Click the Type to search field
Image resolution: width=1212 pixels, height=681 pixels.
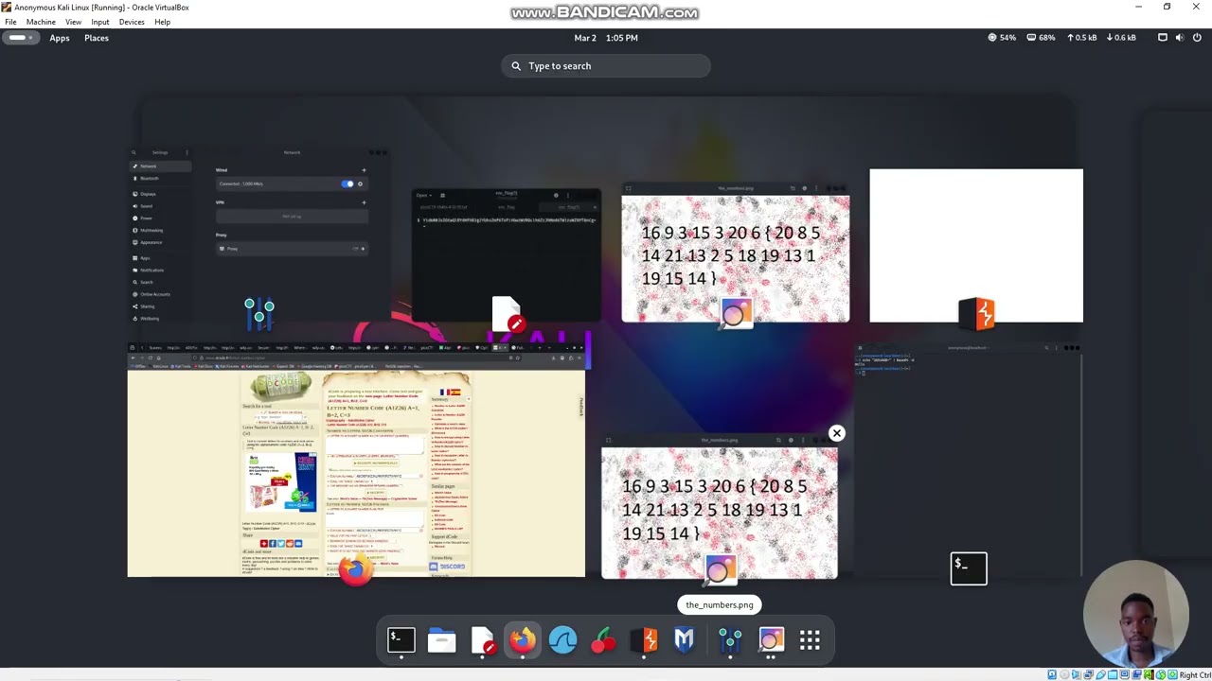(606, 66)
